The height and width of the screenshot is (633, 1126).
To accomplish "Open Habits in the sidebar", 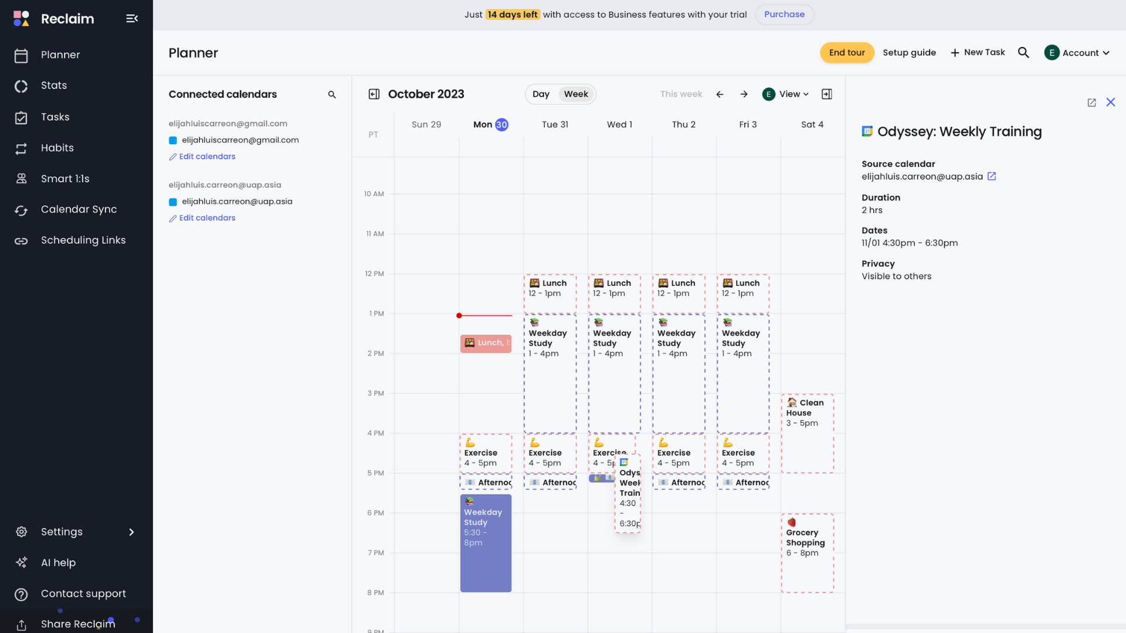I will coord(57,148).
